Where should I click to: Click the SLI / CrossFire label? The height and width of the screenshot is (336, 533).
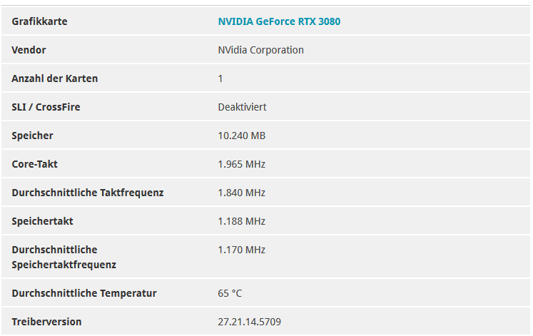(x=46, y=107)
